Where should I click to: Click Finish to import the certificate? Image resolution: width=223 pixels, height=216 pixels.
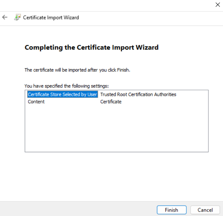coord(171,210)
